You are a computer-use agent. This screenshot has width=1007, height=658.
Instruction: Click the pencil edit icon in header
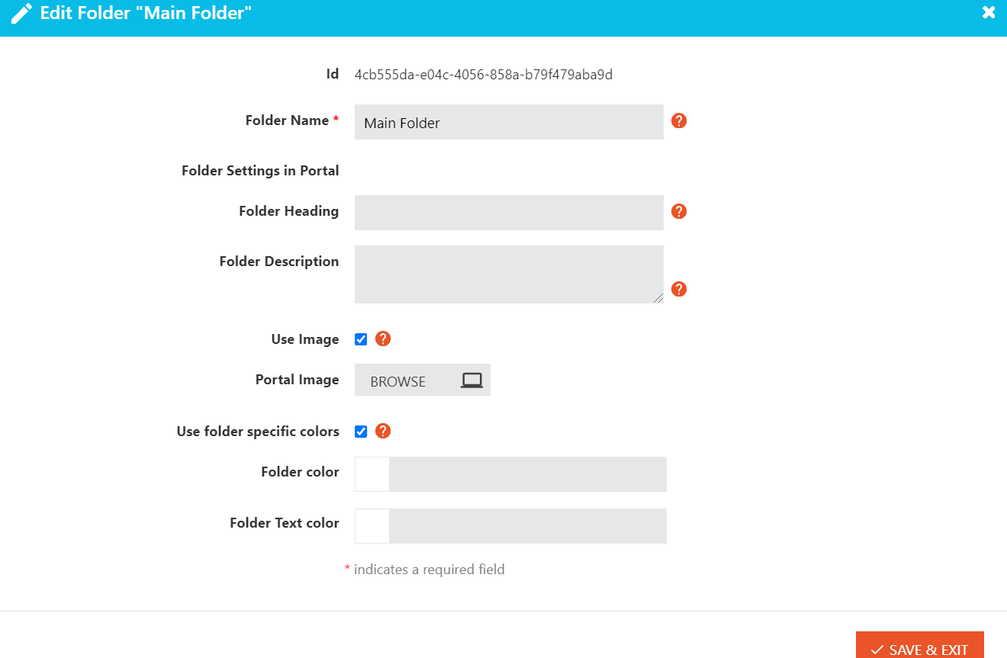(x=22, y=13)
